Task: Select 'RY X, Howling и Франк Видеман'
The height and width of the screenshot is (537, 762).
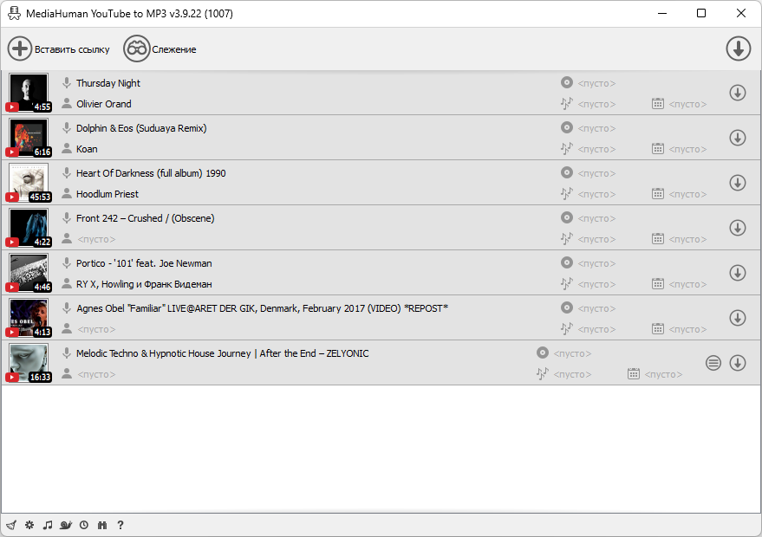Action: 144,284
